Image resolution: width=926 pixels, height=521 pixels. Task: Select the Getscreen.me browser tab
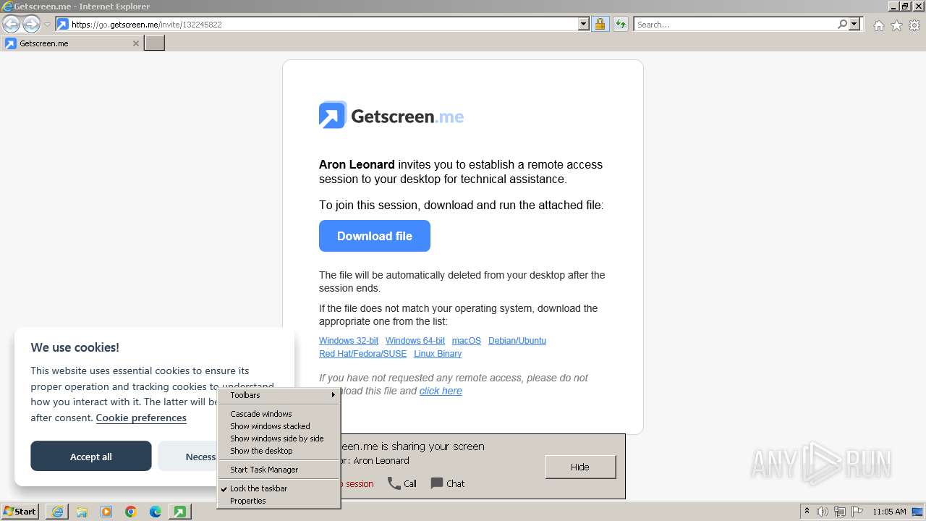point(71,43)
